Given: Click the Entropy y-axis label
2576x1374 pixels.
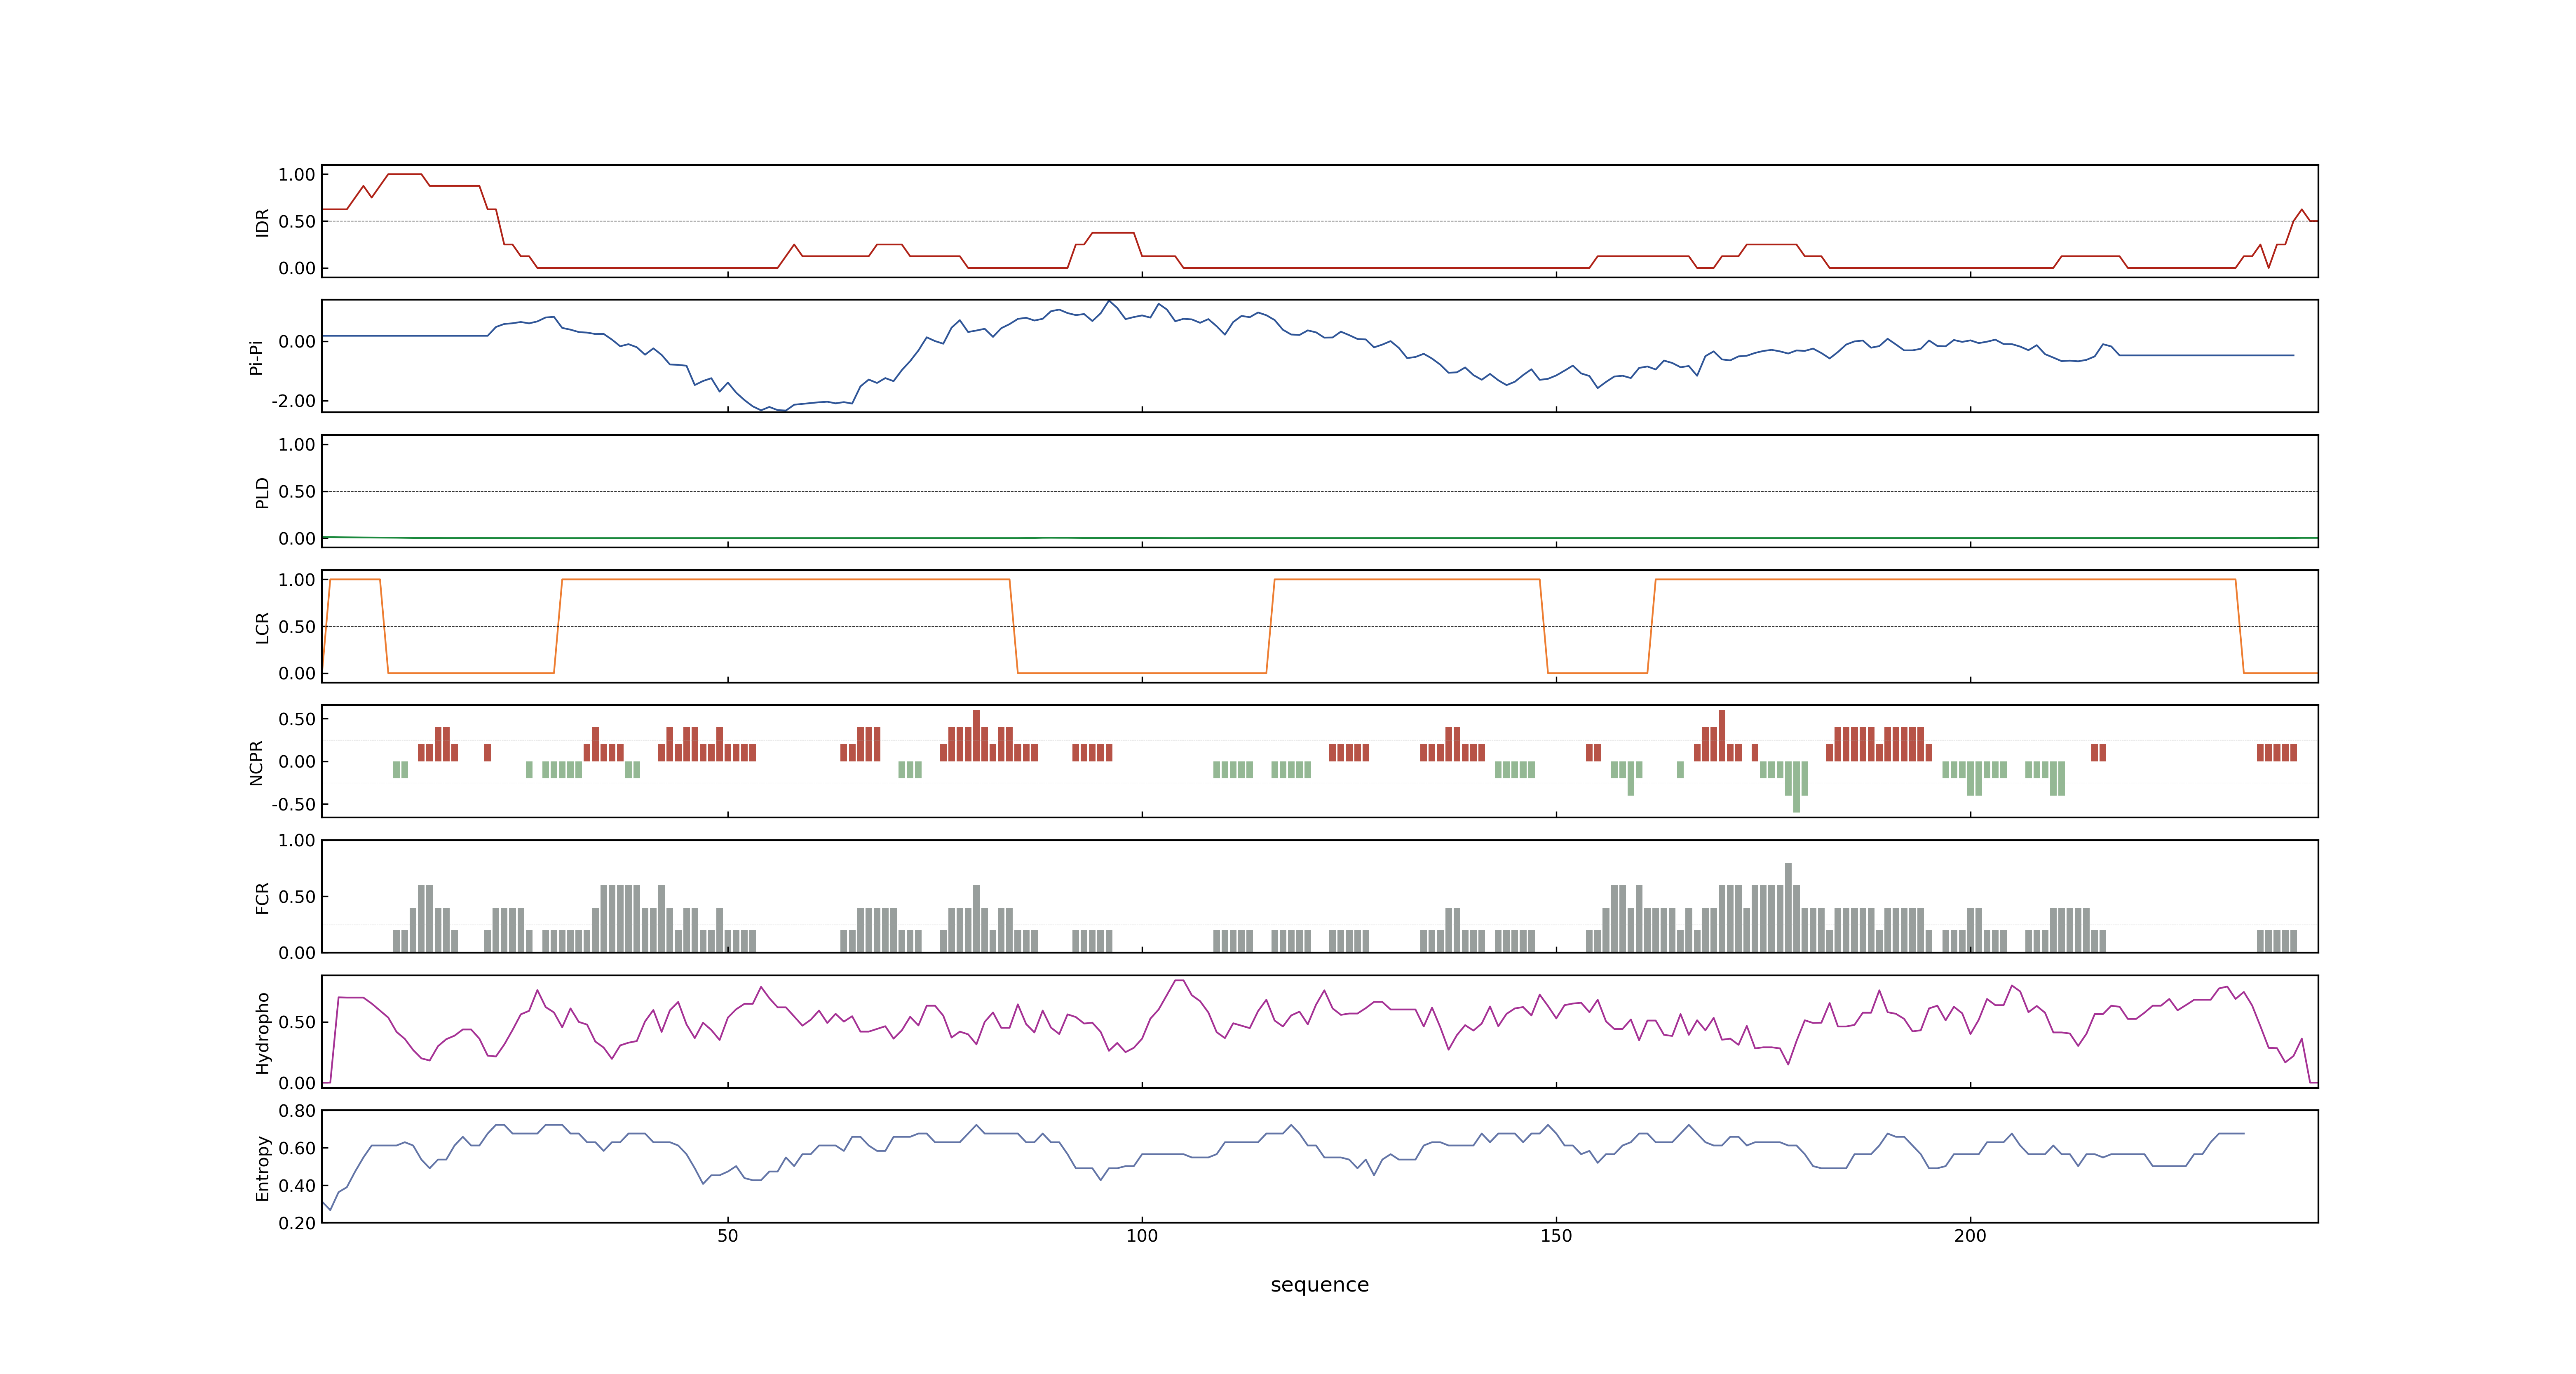Looking at the screenshot, I should point(262,1167).
